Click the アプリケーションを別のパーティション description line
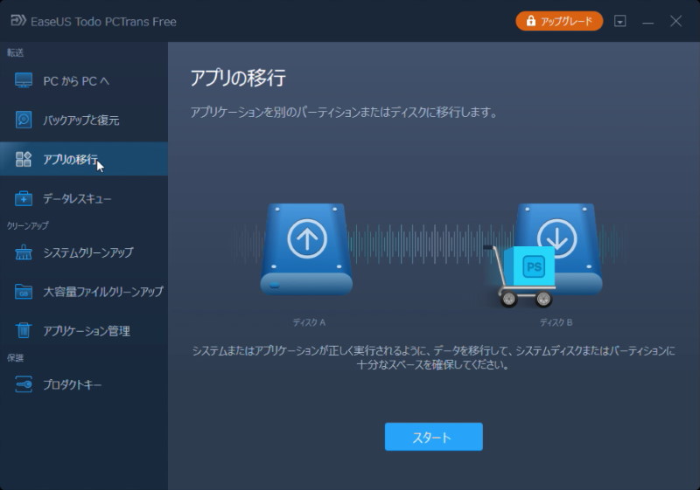The height and width of the screenshot is (490, 700). click(344, 112)
